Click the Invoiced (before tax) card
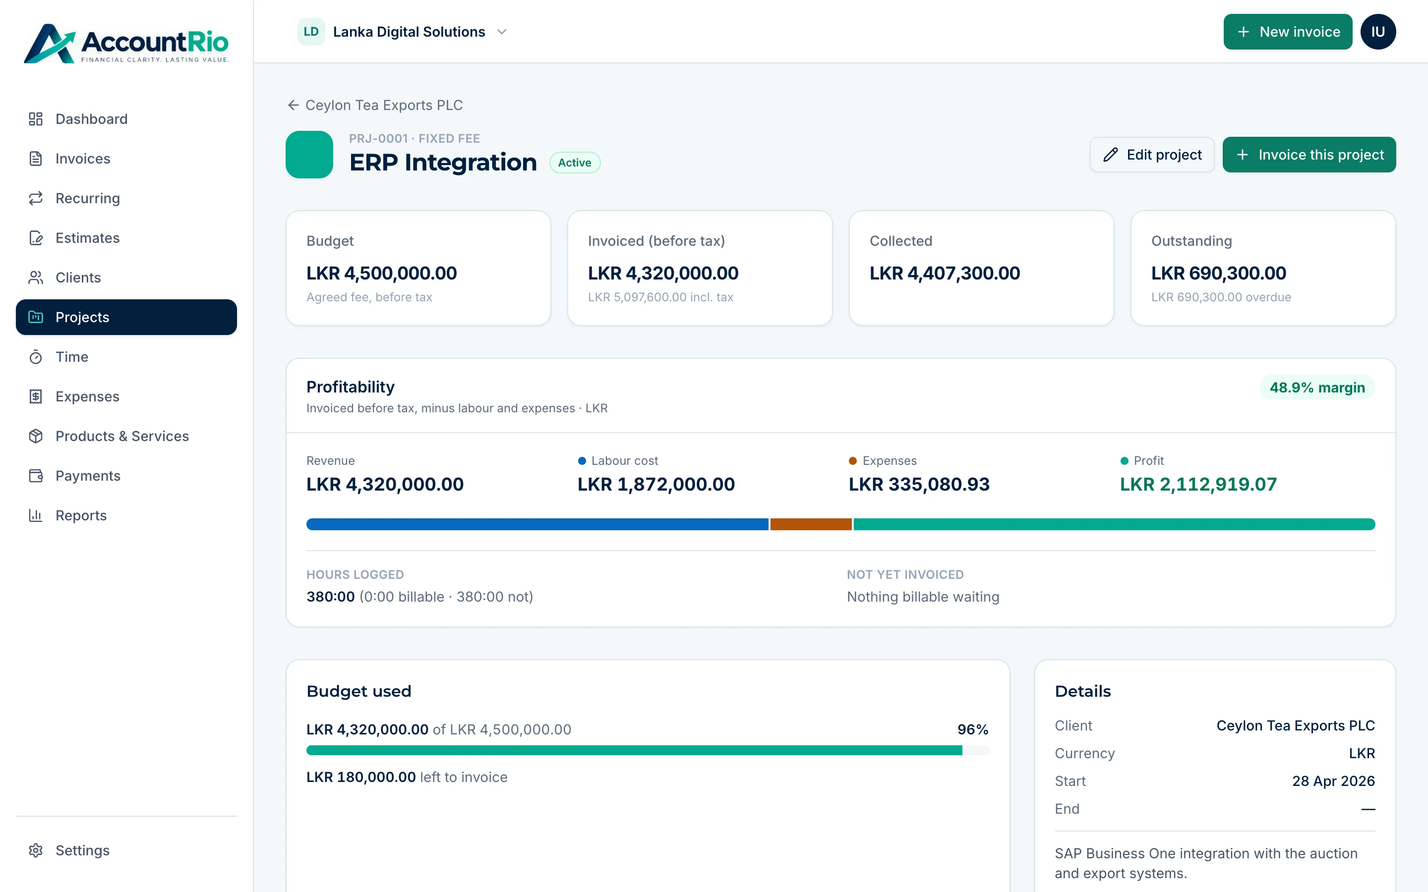The height and width of the screenshot is (892, 1428). point(700,268)
